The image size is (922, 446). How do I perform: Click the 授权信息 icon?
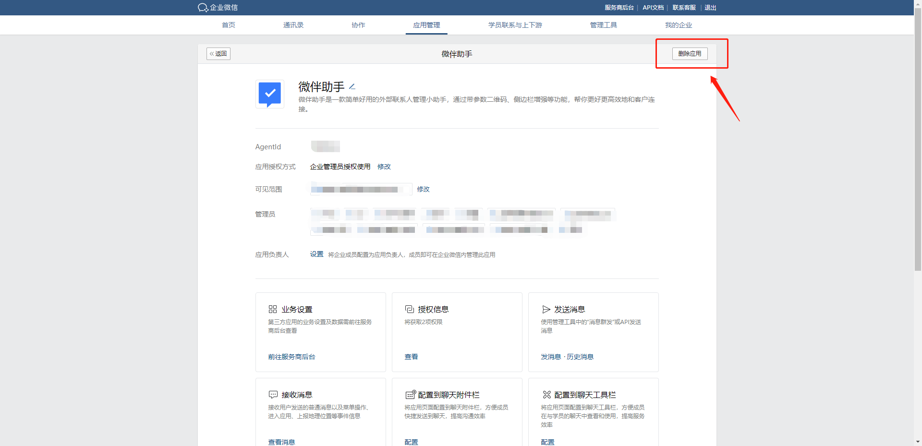(x=409, y=309)
